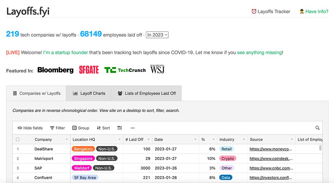Expand the Company column dropdown arrow

click(67, 139)
